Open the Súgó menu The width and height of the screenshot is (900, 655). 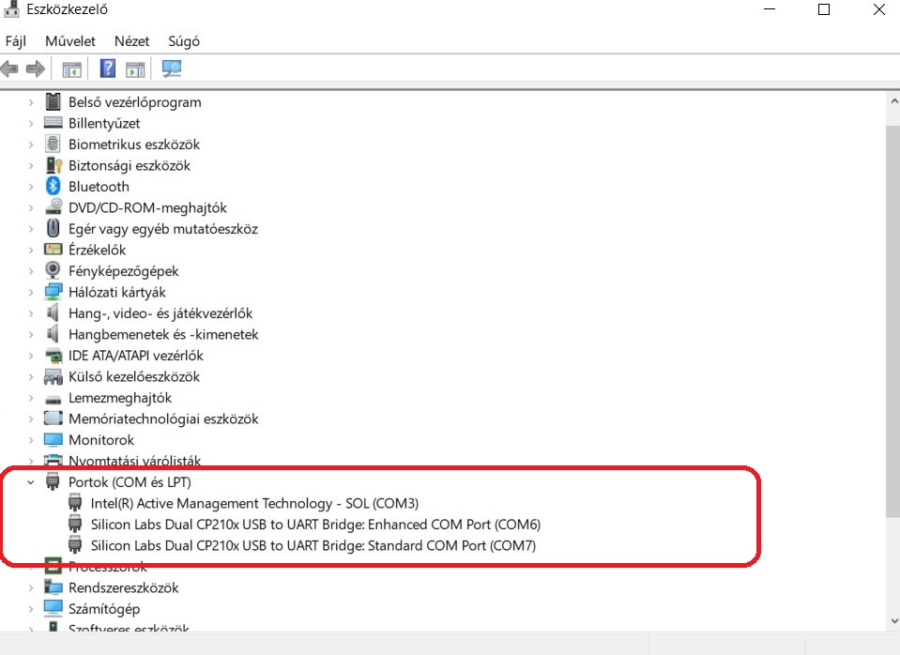[184, 41]
